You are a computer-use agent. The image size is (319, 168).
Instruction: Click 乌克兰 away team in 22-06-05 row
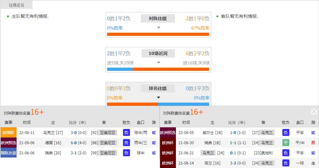267,132
